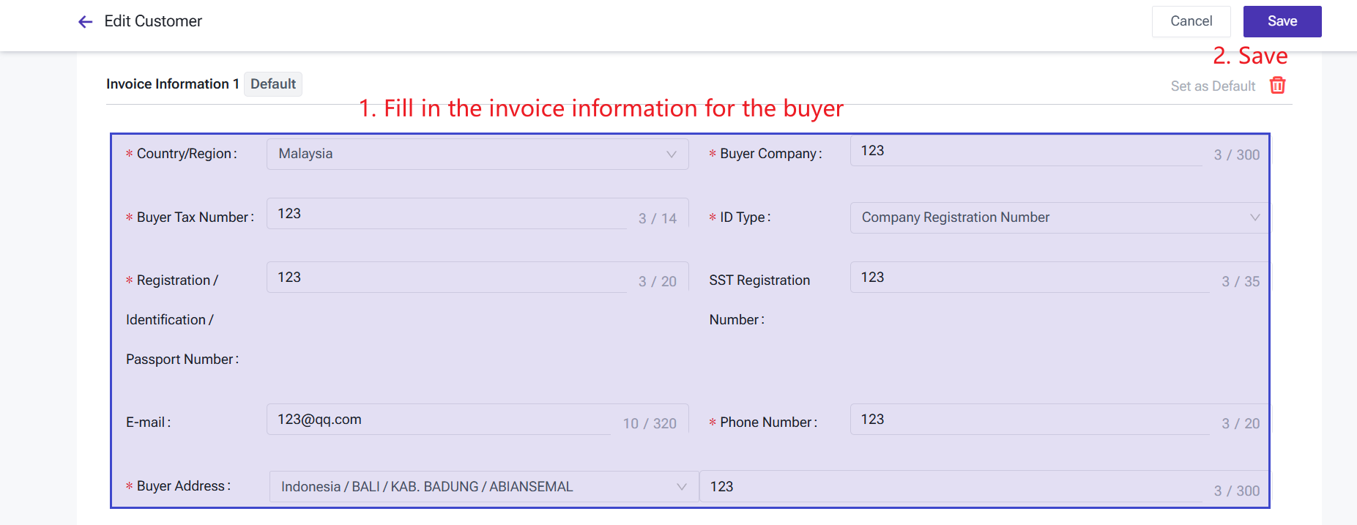This screenshot has width=1357, height=525.
Task: Open the Country/Region dropdown showing Malaysia
Action: coord(469,154)
